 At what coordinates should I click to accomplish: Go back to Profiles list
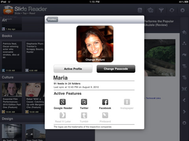click(x=52, y=20)
